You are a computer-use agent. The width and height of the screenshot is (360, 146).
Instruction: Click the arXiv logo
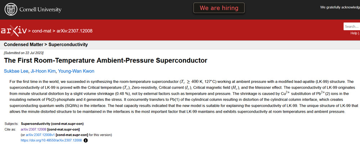(x=14, y=30)
